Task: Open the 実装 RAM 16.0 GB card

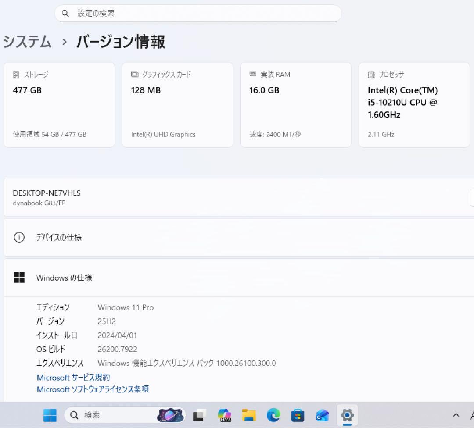Action: 296,105
